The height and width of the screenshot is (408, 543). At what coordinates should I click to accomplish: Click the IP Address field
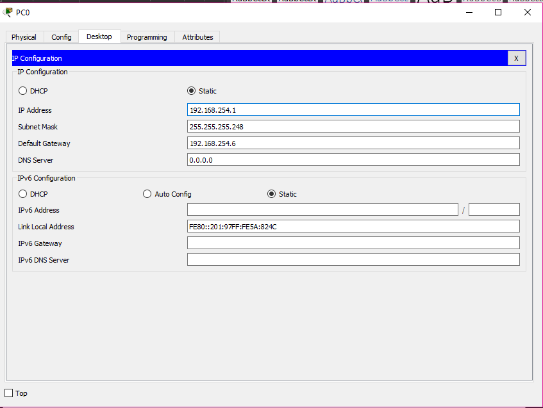coord(353,110)
